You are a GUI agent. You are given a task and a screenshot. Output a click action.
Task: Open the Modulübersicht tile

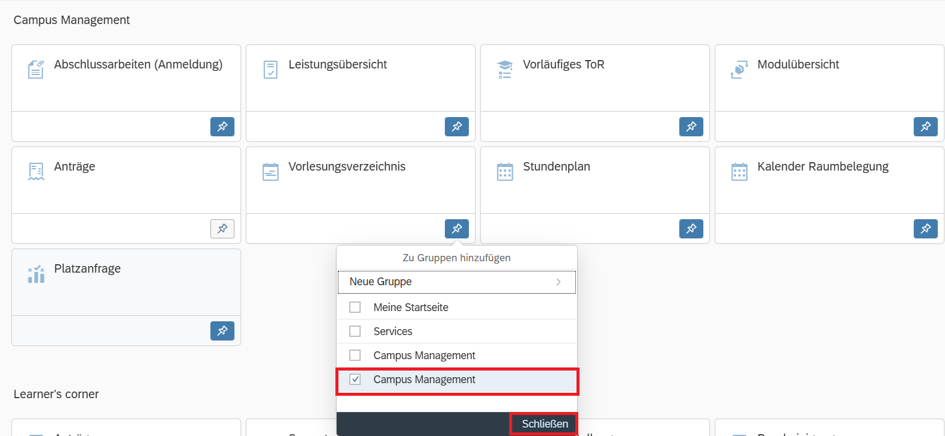[829, 78]
